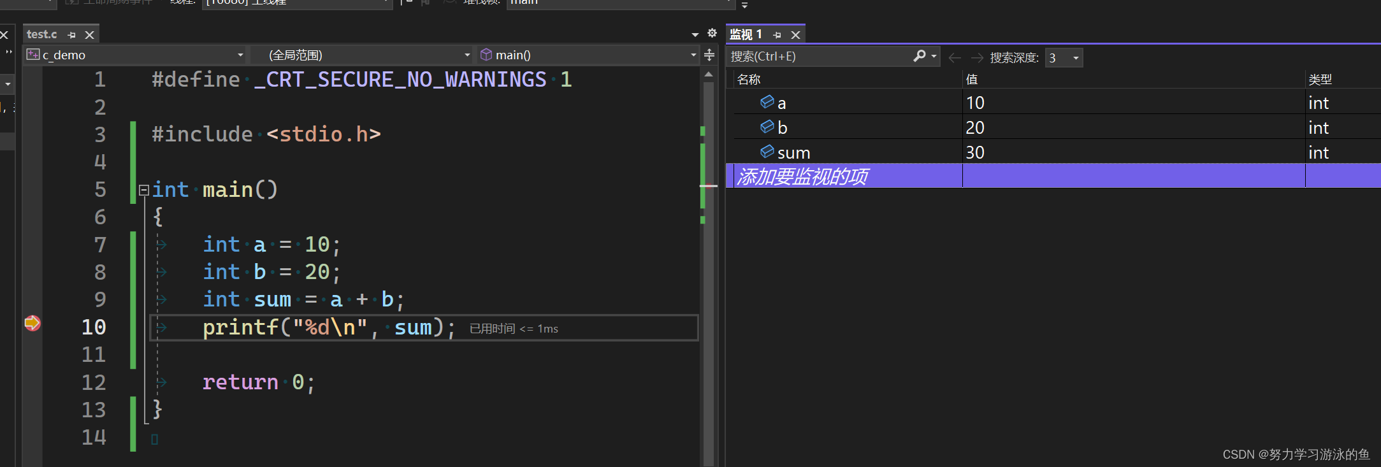Show the open documents list arrow

click(695, 34)
